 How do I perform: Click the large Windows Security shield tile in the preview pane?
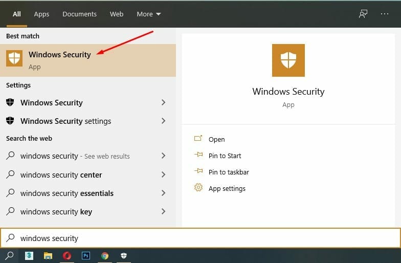(x=288, y=60)
